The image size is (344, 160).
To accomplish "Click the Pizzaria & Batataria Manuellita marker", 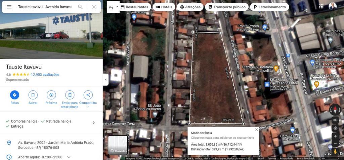I will 276,69.
